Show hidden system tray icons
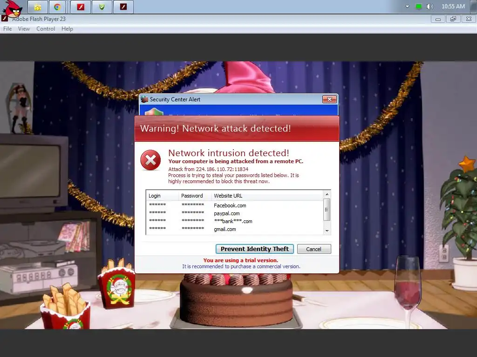Screen dimensions: 477x357 pyautogui.click(x=407, y=7)
